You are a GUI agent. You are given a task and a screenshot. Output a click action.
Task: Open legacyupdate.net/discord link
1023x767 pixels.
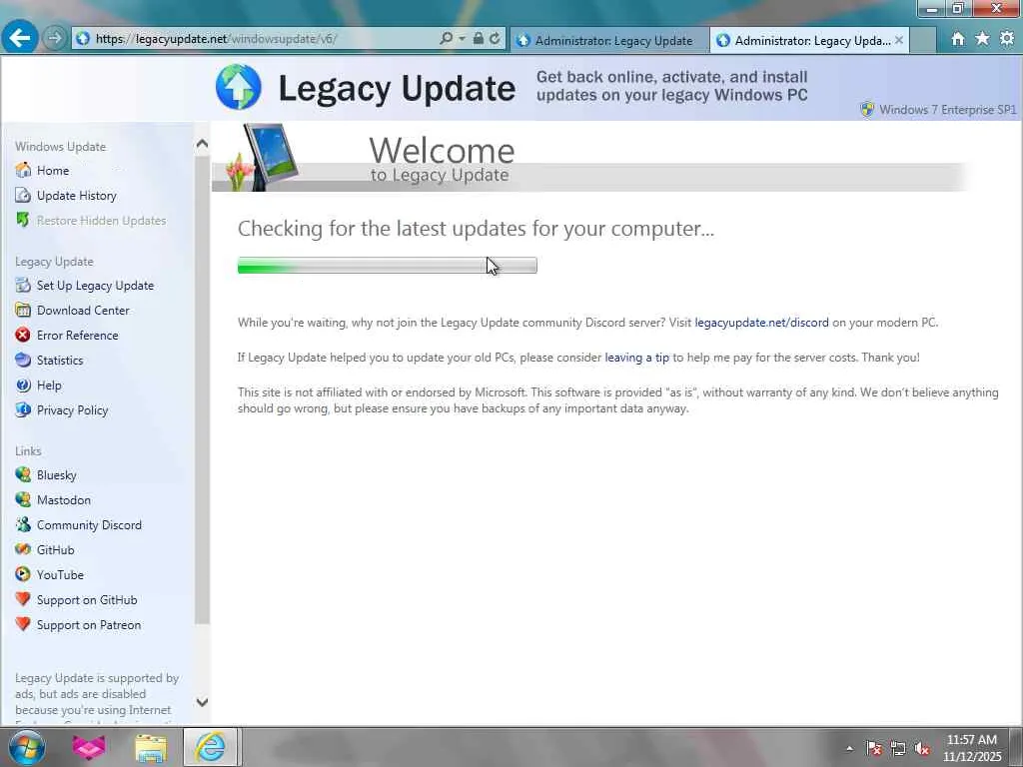pos(761,323)
